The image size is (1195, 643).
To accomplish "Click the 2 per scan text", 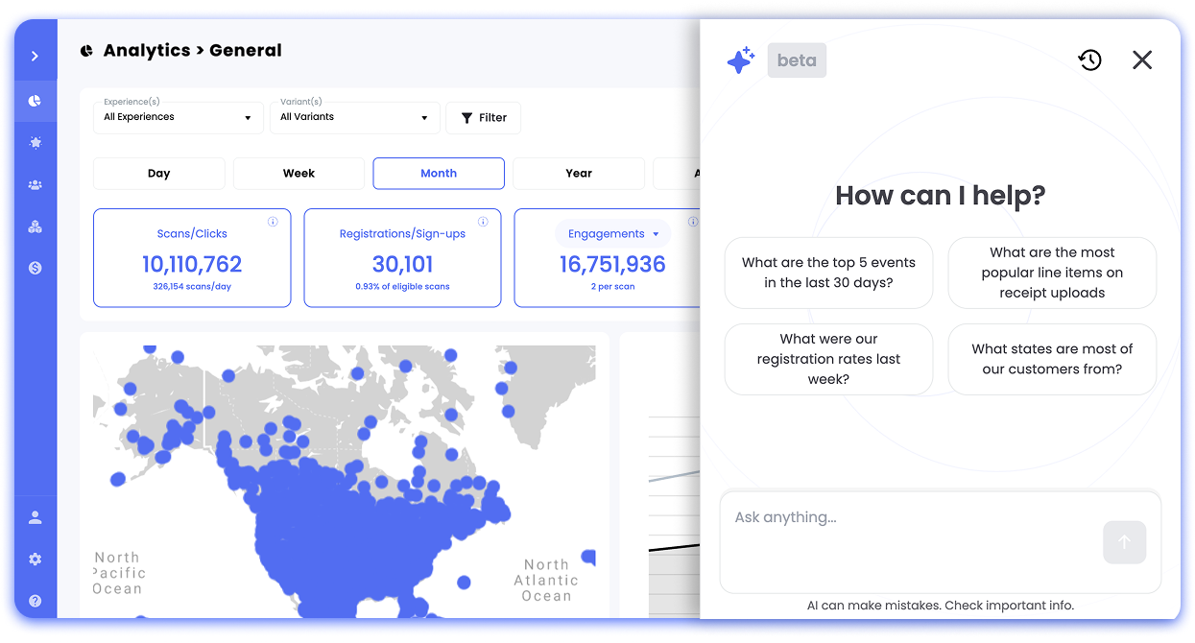I will 612,287.
